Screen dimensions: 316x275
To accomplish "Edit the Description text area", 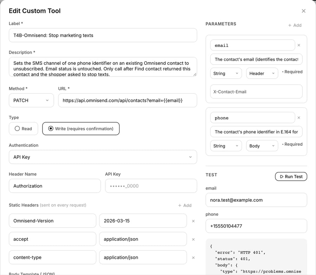I will click(103, 67).
